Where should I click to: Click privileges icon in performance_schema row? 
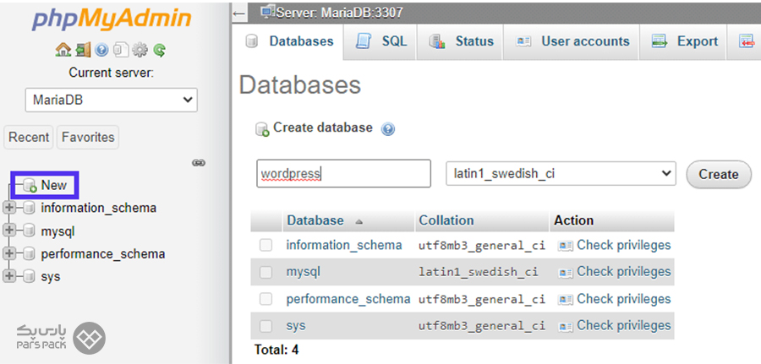click(566, 300)
